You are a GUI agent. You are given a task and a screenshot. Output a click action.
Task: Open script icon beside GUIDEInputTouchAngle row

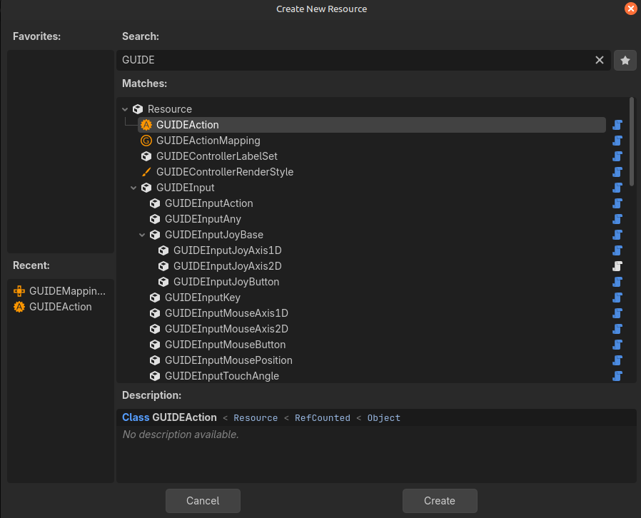617,376
